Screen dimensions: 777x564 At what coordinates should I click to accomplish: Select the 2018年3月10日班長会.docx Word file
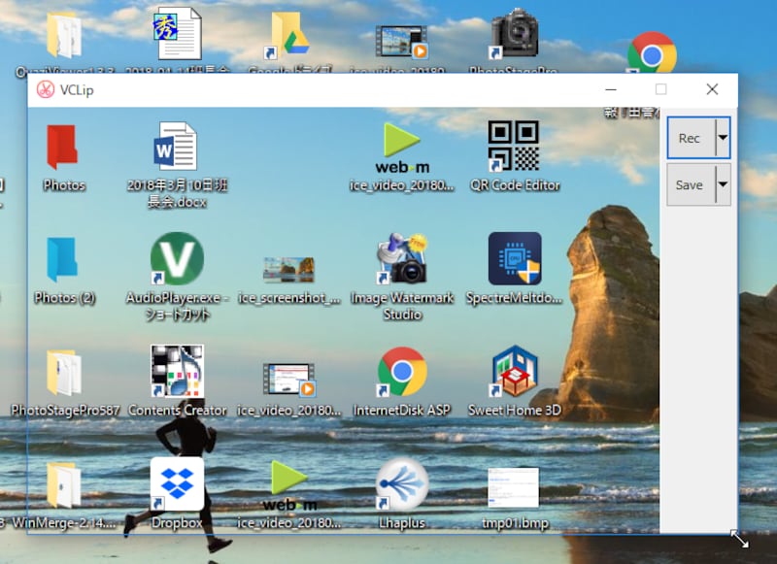pos(176,146)
